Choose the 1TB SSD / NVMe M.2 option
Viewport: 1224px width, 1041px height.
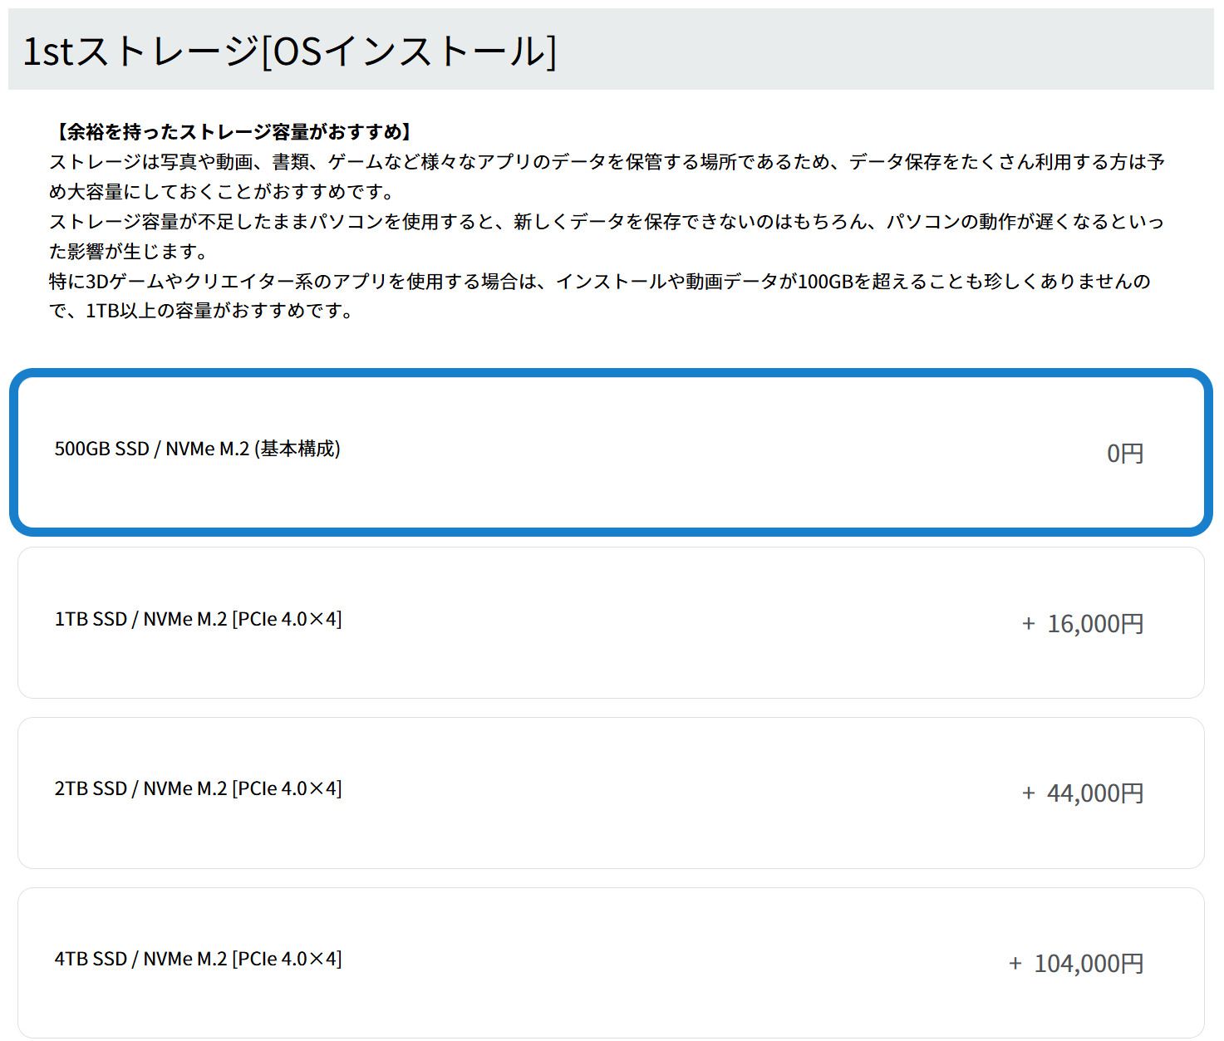point(611,622)
